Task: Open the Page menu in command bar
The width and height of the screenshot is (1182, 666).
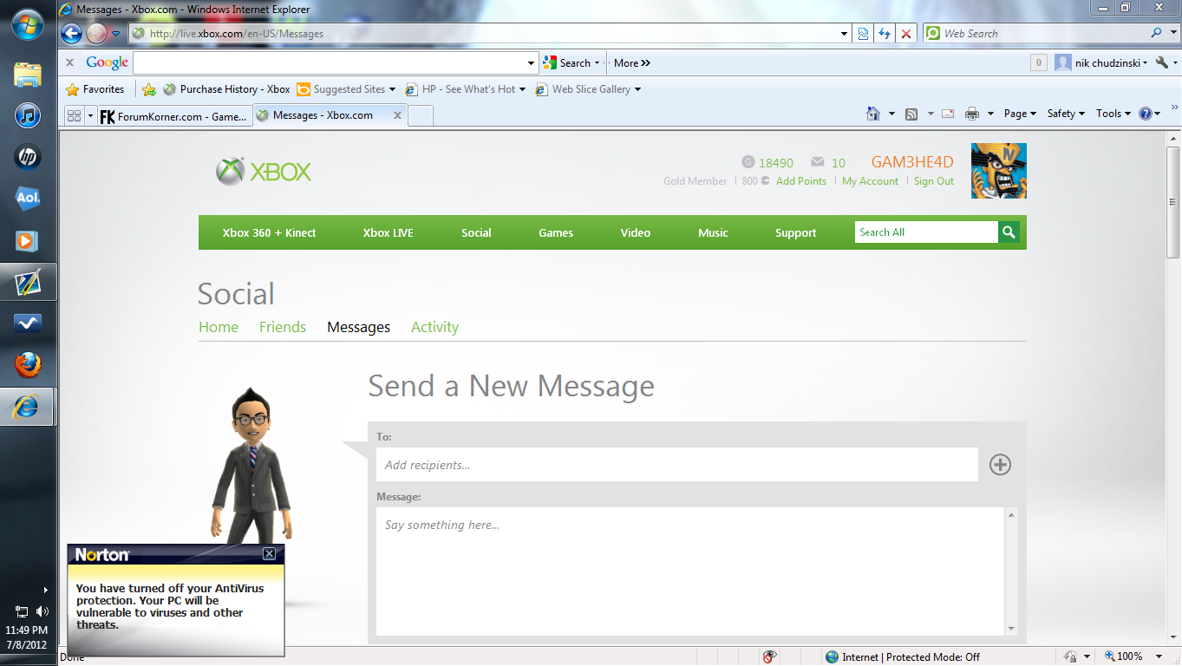Action: [x=1020, y=114]
